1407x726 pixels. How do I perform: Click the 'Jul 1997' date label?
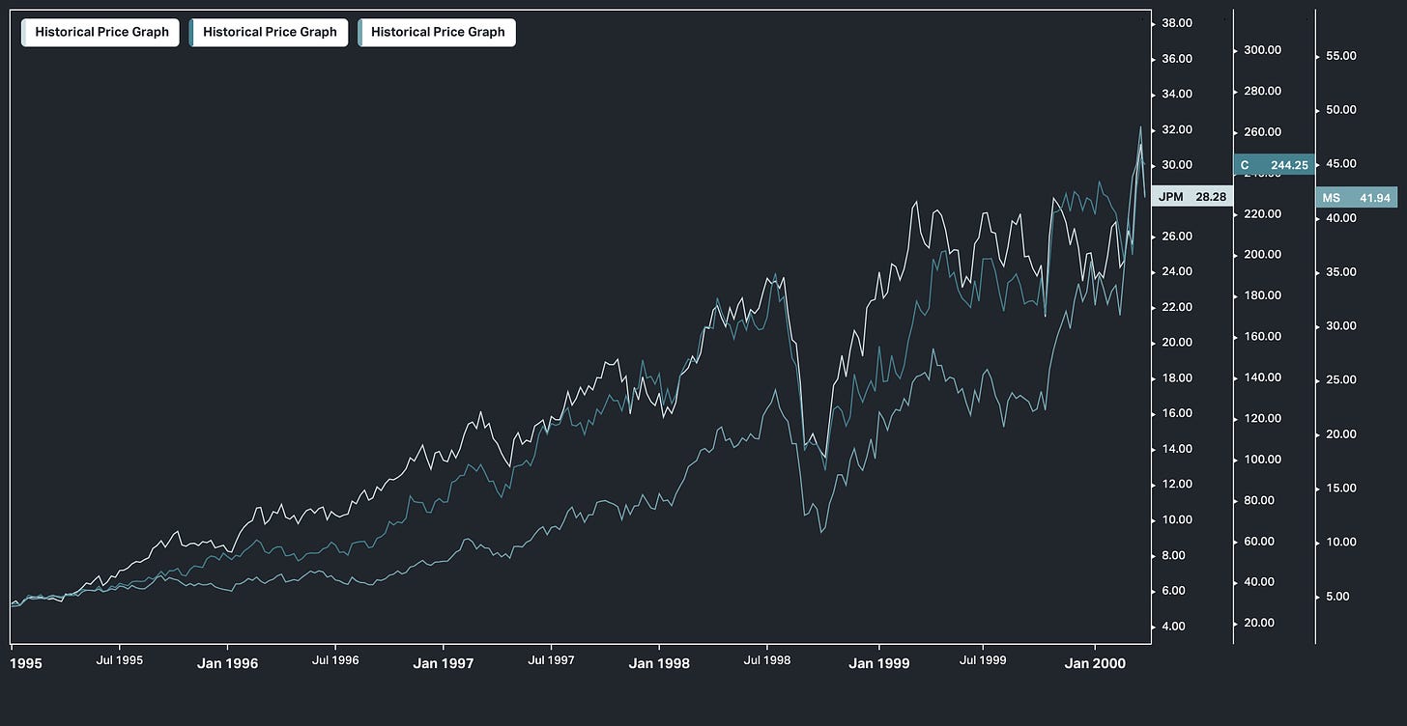pyautogui.click(x=551, y=661)
